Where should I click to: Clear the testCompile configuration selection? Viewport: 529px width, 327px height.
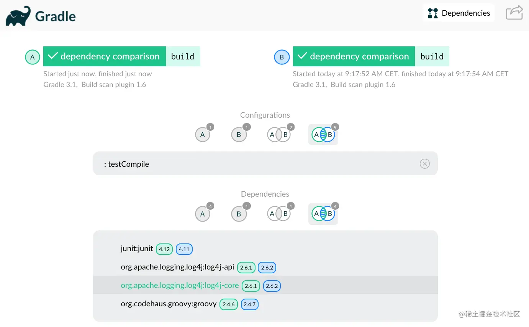pyautogui.click(x=424, y=164)
